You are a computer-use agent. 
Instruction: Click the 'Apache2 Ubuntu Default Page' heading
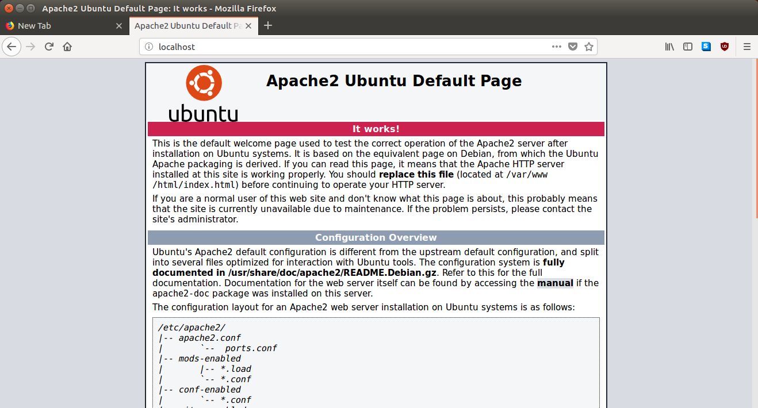click(394, 80)
